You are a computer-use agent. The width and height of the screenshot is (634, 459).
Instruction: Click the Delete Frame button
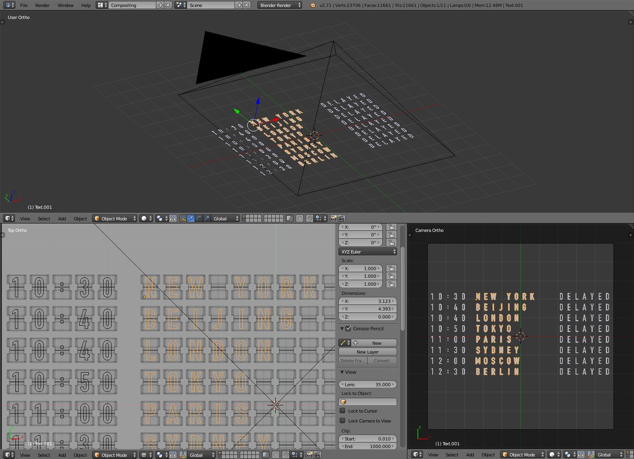pos(352,361)
